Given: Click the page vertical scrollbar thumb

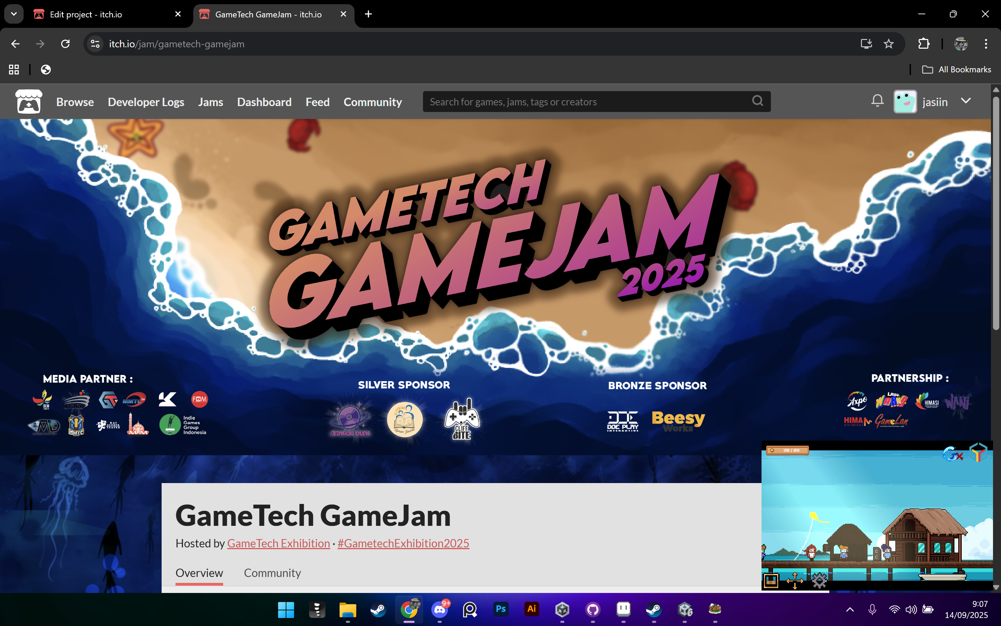Looking at the screenshot, I should click(x=996, y=211).
